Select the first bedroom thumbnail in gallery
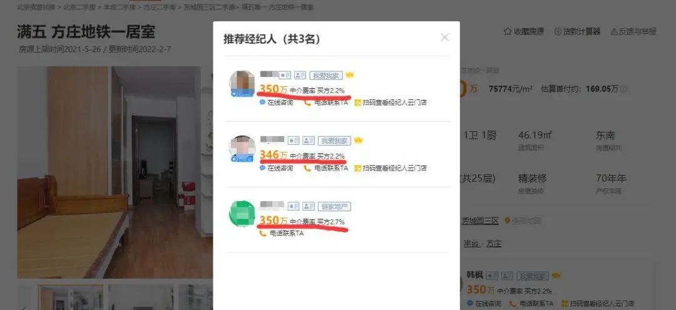The image size is (676, 310). [x=71, y=297]
